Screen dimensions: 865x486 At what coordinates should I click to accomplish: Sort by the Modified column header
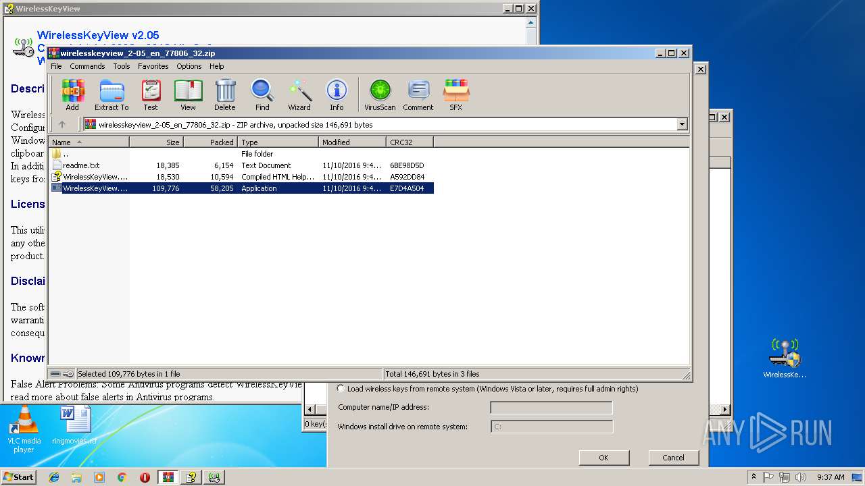[352, 142]
